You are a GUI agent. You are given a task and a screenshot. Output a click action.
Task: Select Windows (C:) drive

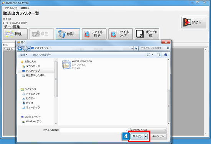click(32, 121)
